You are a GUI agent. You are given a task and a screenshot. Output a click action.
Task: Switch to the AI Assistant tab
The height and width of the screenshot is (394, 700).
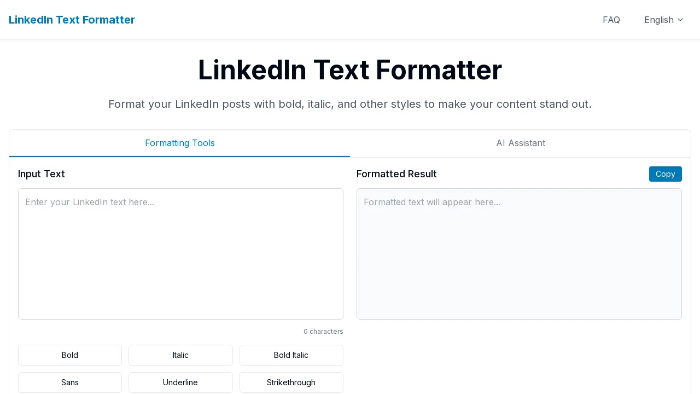pyautogui.click(x=521, y=143)
